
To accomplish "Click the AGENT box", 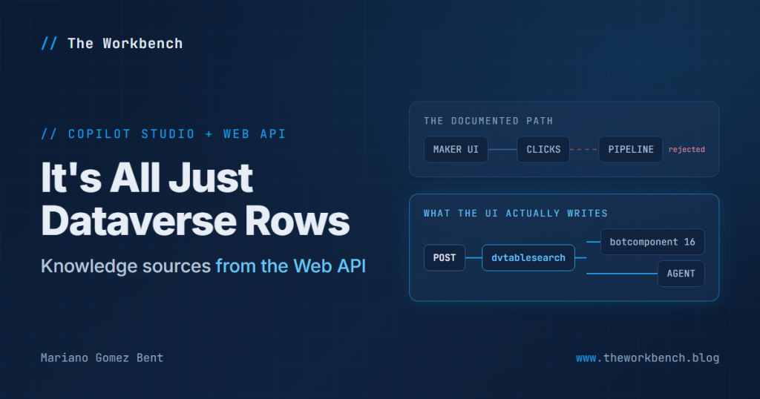I will tap(681, 274).
